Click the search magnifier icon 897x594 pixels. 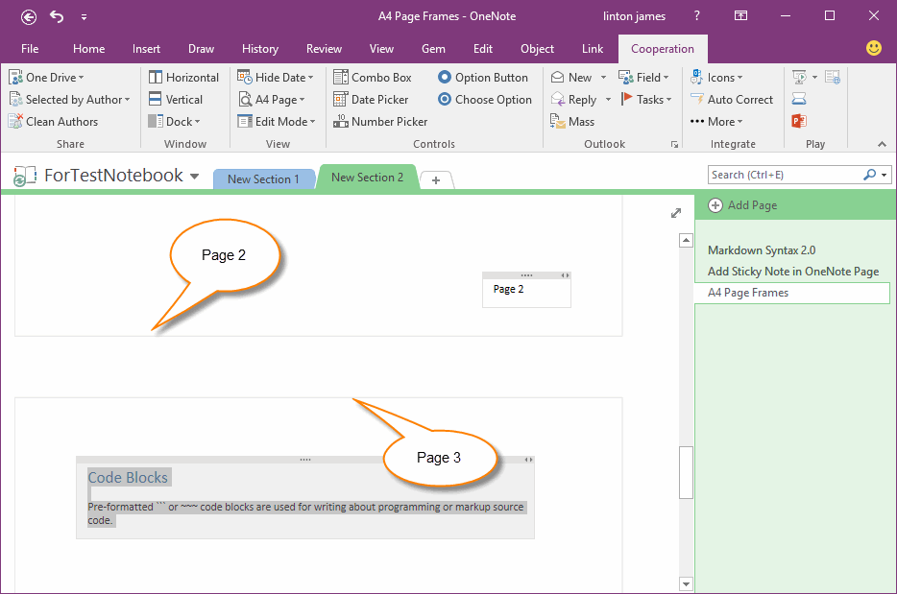tap(869, 175)
